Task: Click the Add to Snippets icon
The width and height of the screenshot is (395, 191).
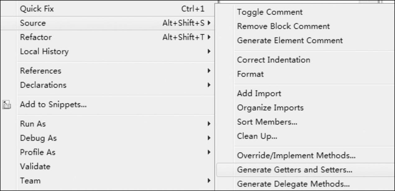Action: pos(6,105)
